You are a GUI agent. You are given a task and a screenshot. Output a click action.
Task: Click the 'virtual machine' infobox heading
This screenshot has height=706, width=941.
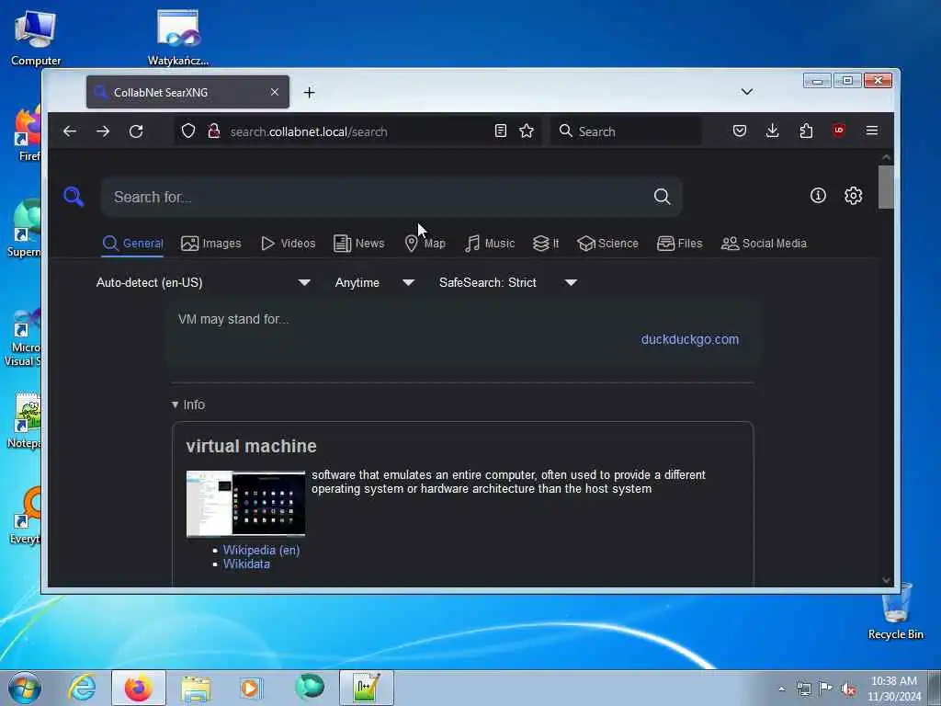click(251, 446)
